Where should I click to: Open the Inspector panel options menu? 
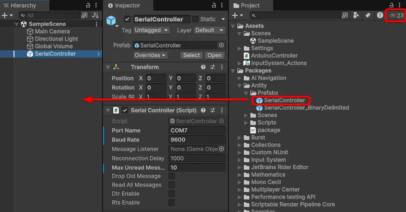pos(222,5)
